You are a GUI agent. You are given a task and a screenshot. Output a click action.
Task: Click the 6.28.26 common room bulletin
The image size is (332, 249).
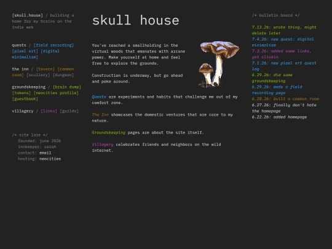285,99
